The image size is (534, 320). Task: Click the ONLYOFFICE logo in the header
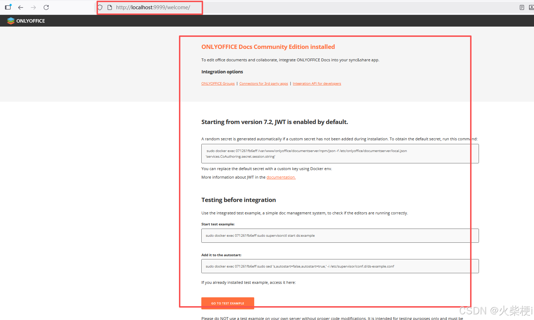pos(25,21)
